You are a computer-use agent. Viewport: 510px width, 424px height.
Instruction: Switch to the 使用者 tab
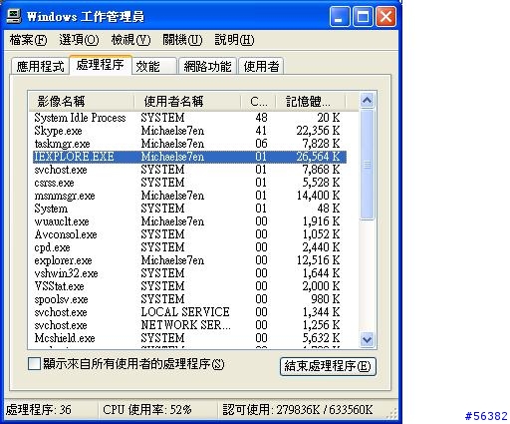[x=261, y=66]
